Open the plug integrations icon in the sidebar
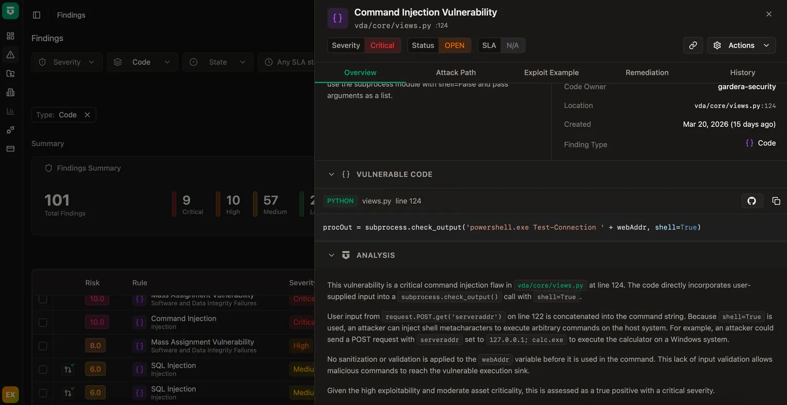The width and height of the screenshot is (787, 405). 10,130
